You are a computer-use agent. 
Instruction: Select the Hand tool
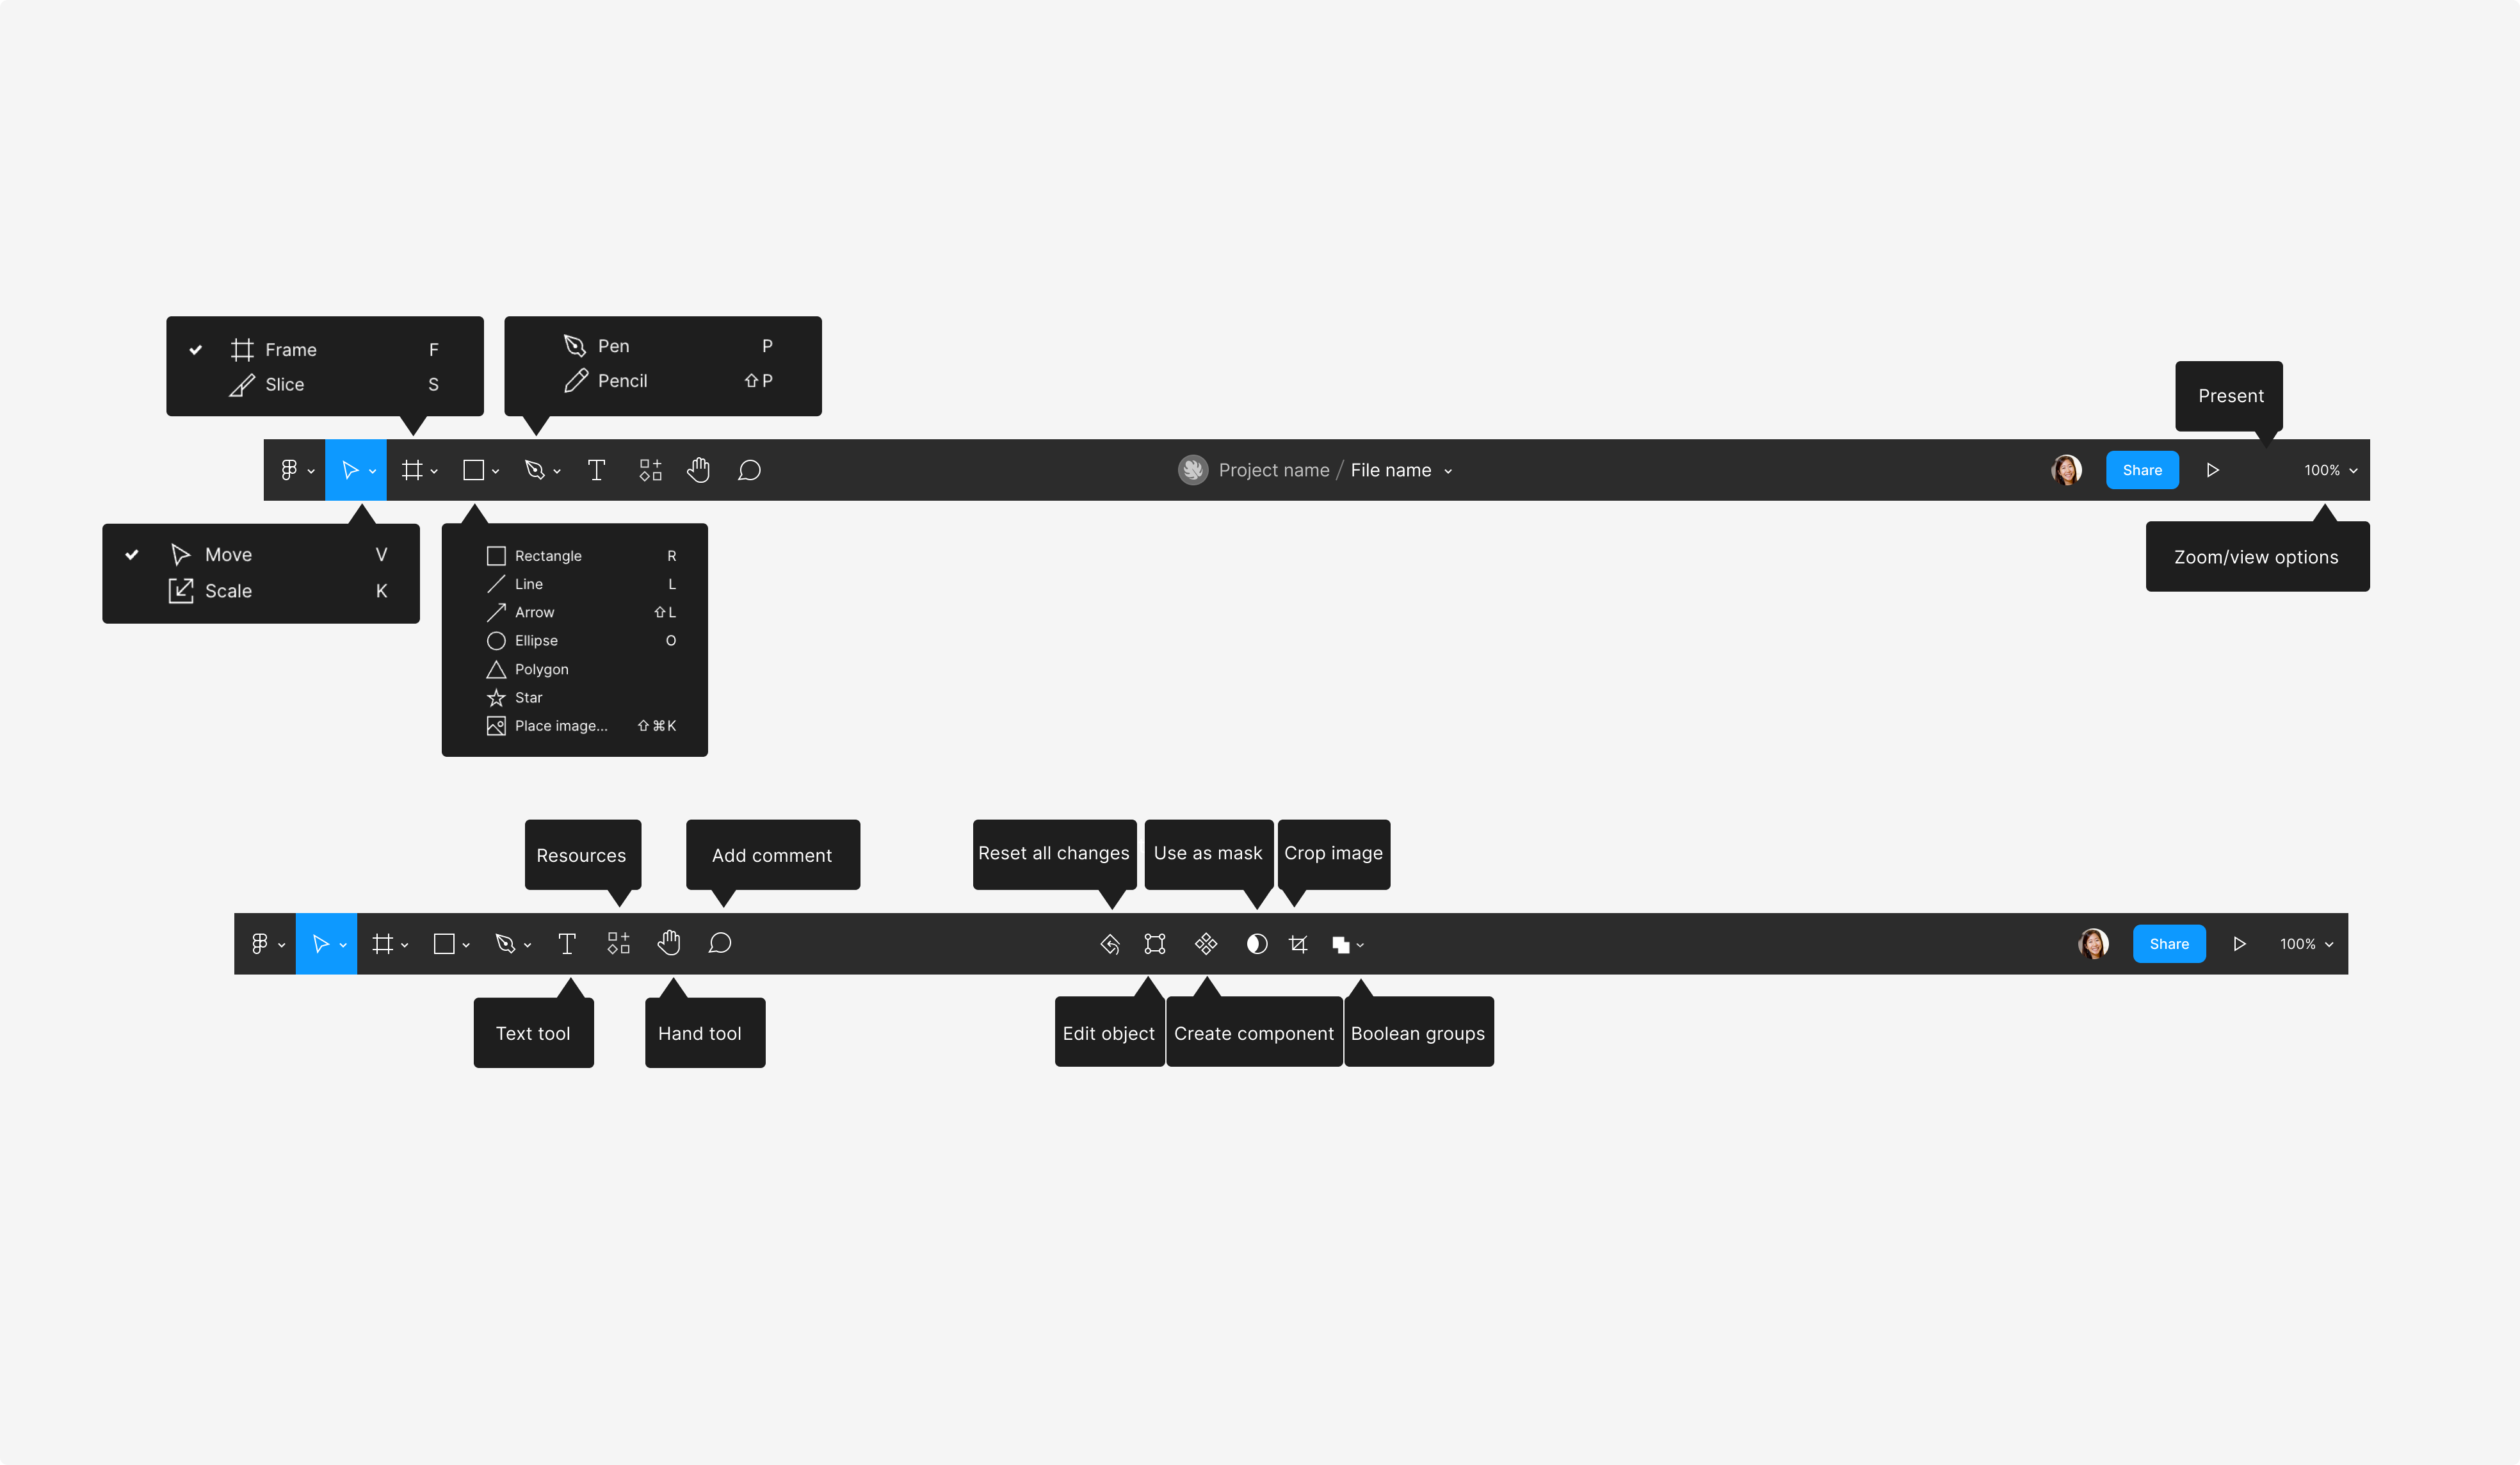(668, 944)
